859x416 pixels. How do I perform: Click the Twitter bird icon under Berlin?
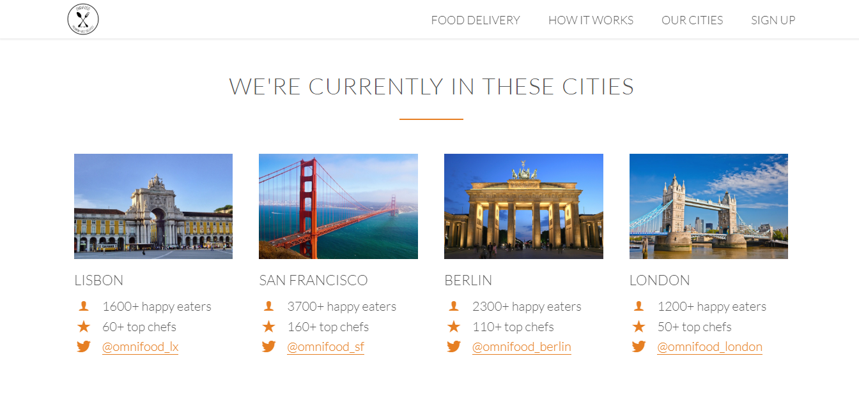(454, 347)
